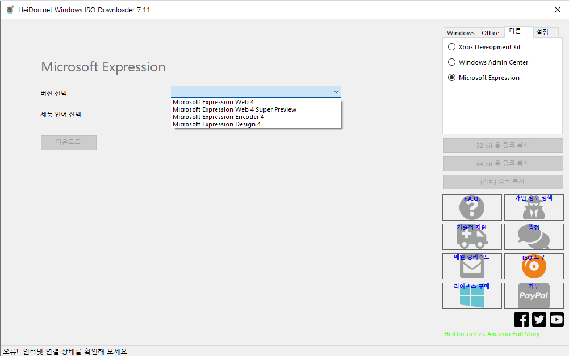Screen dimensions: 569x356
Task: Switch to the Windows tab
Action: tap(461, 33)
